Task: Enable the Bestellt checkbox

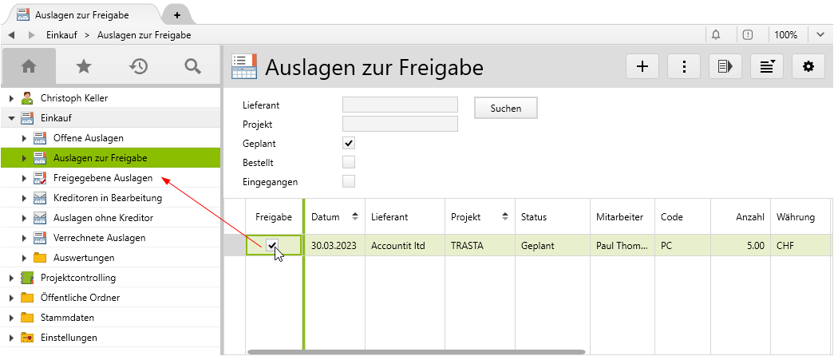Action: tap(348, 162)
